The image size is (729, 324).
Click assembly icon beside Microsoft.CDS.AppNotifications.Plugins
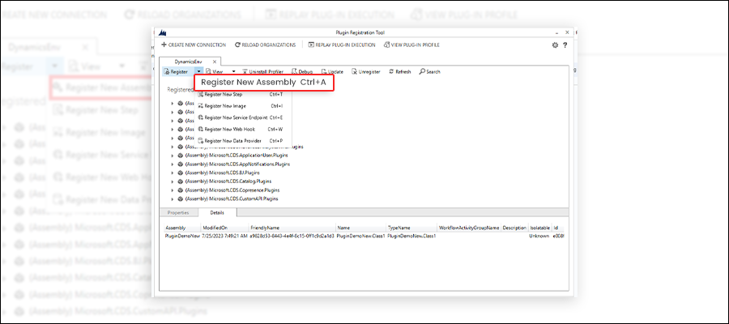(x=181, y=164)
